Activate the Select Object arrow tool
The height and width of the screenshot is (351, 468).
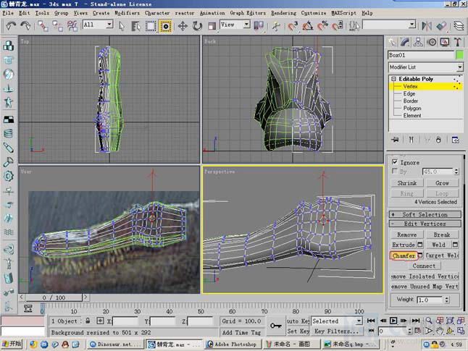click(122, 26)
